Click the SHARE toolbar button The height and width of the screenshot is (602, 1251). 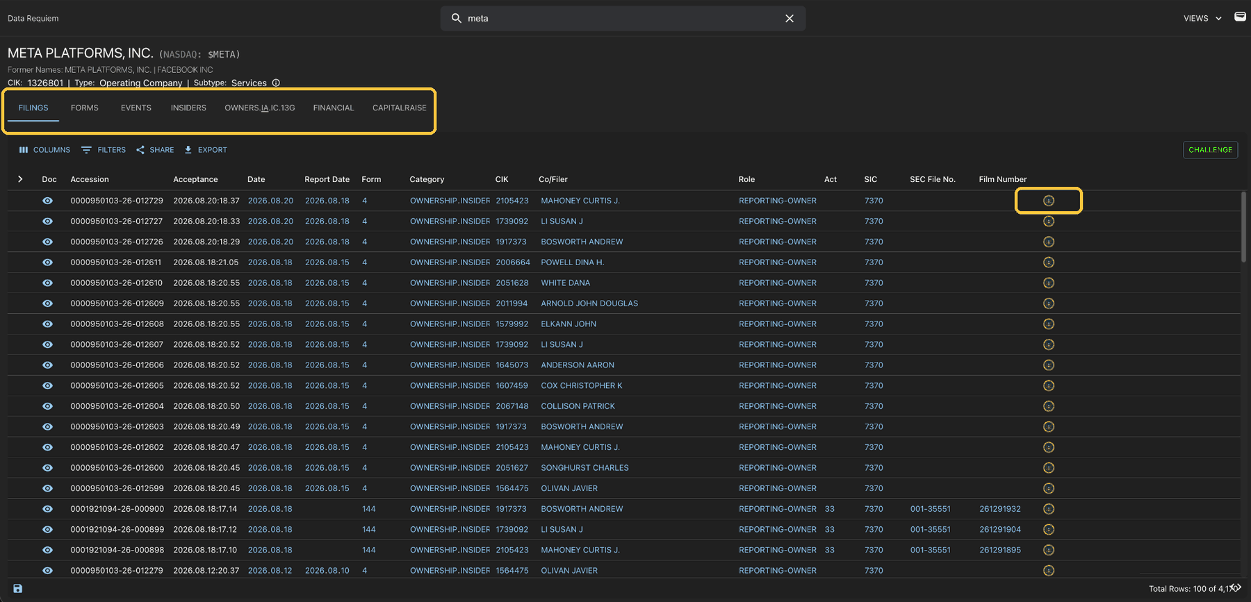click(155, 150)
